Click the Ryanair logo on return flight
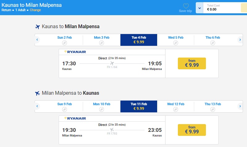Viewport: 247px width, 147px height. click(75, 119)
